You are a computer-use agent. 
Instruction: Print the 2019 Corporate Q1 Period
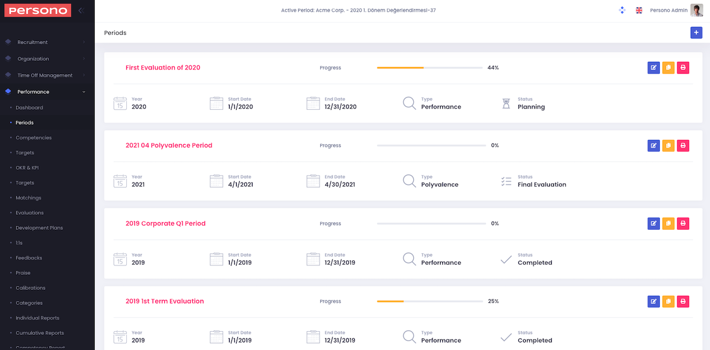pyautogui.click(x=683, y=223)
